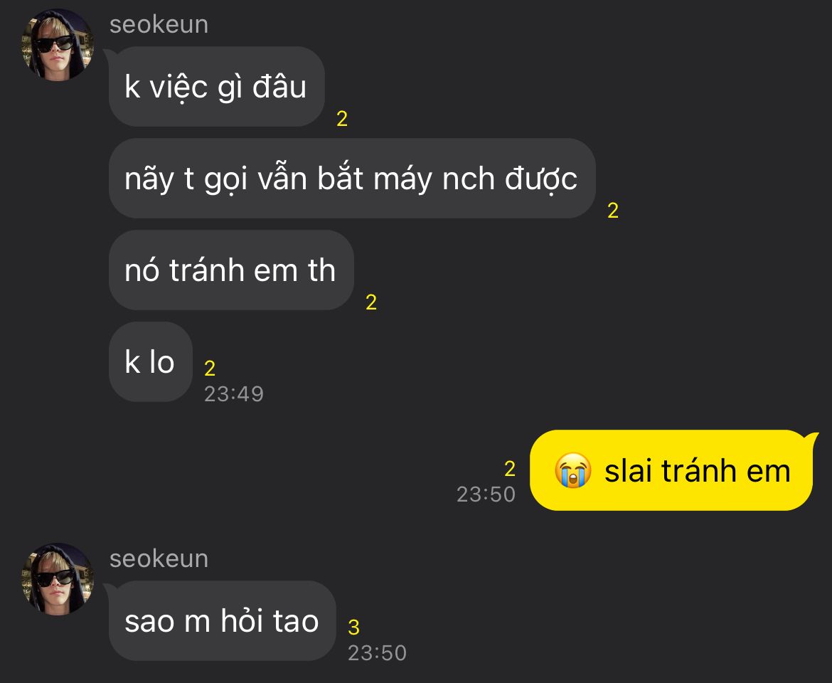Select the 'nó tránh em th' bubble
The image size is (832, 683).
point(231,270)
